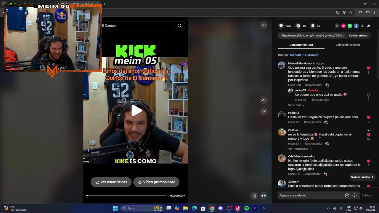Open Adobe Premiere Pro from taskbar
The image size is (379, 213).
255,208
